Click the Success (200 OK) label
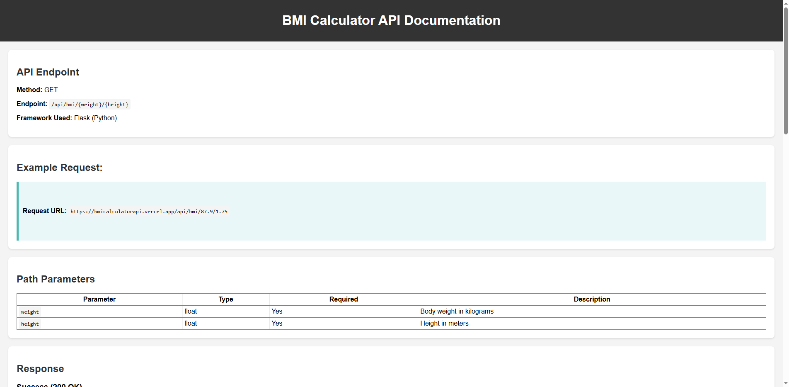 [48, 385]
